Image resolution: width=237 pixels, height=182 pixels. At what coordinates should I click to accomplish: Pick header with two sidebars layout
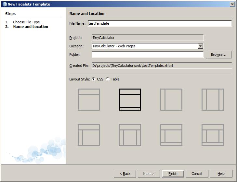(130, 135)
